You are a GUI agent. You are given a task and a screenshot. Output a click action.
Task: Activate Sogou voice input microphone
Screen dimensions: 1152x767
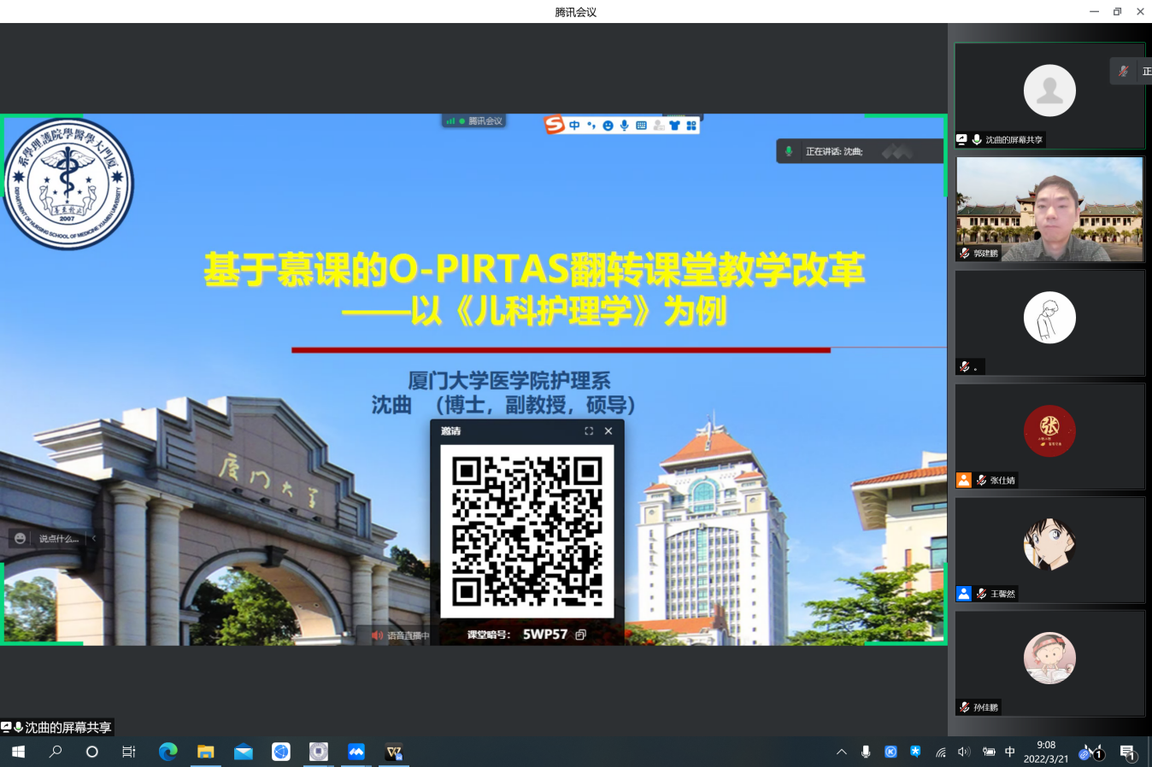(625, 126)
